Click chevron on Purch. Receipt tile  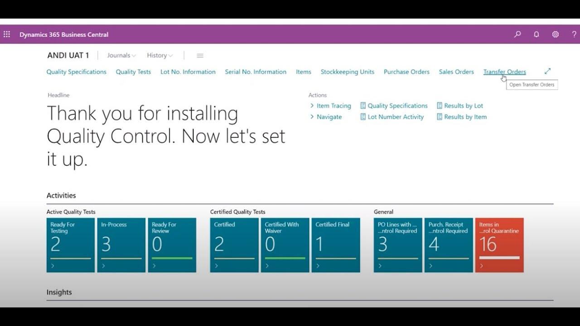(430, 266)
